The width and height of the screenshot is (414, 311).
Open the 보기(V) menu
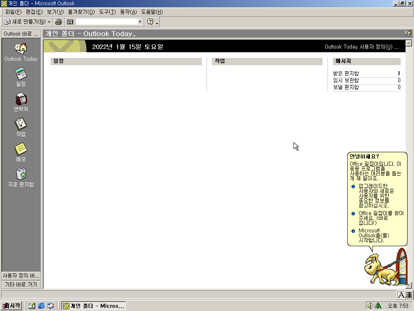55,12
